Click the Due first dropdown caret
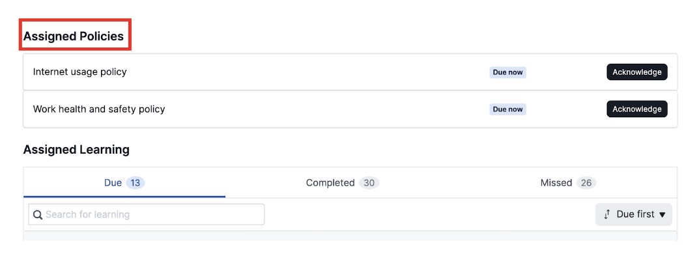This screenshot has width=697, height=263. coord(662,215)
